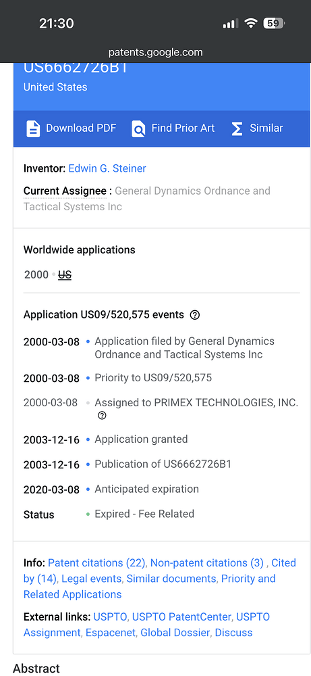Open the US worldwide application link
The width and height of the screenshot is (311, 676).
(65, 274)
